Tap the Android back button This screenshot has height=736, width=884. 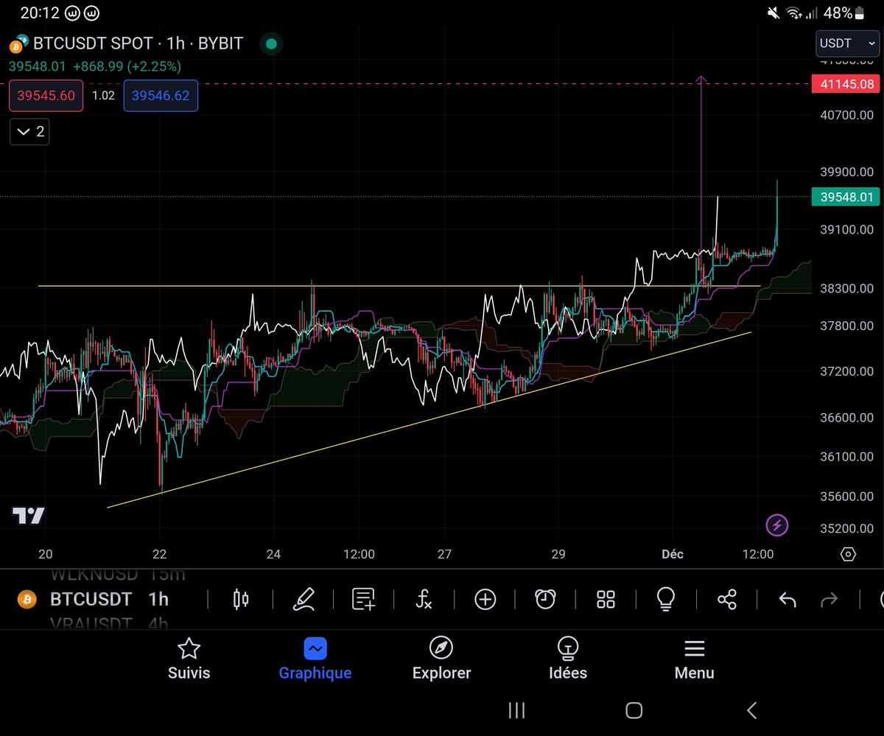coord(751,710)
